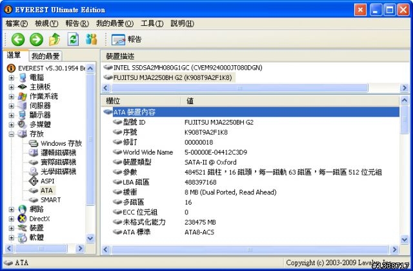Expand the 電腦 tree node
The image size is (413, 271).
pyautogui.click(x=12, y=77)
